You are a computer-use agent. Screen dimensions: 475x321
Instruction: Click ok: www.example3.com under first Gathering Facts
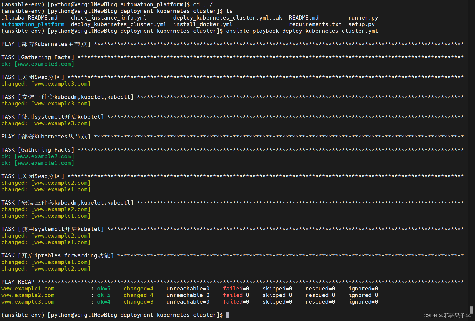(x=38, y=64)
